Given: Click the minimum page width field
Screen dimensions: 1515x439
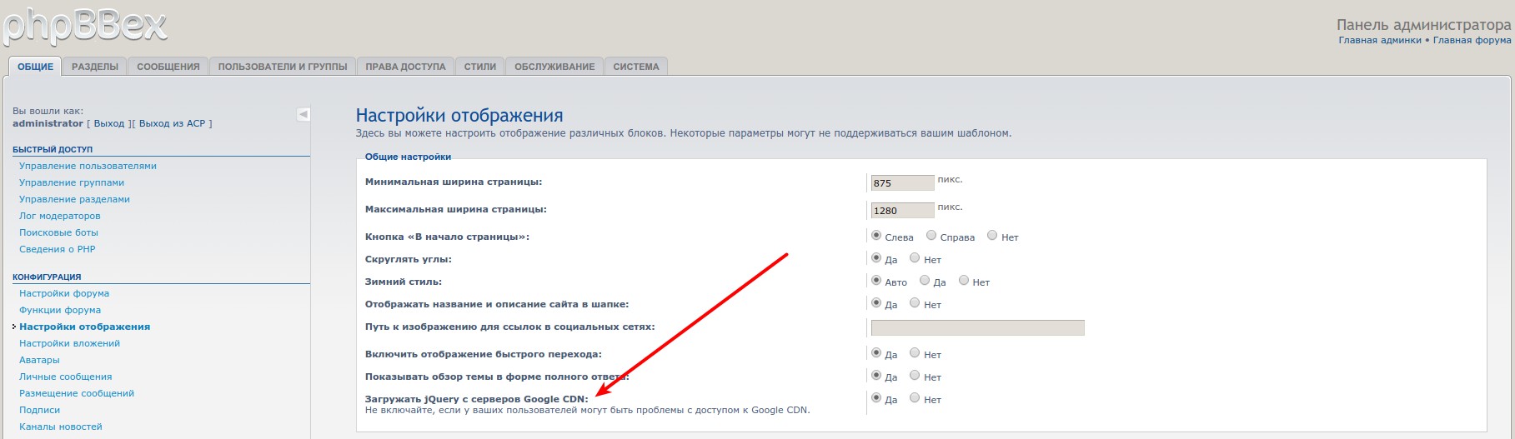Looking at the screenshot, I should coord(902,183).
